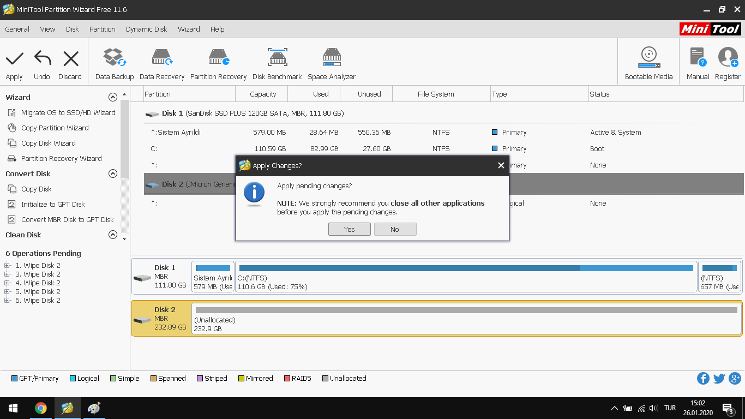Click the Apply checkmark icon
The image size is (745, 419).
(x=14, y=58)
